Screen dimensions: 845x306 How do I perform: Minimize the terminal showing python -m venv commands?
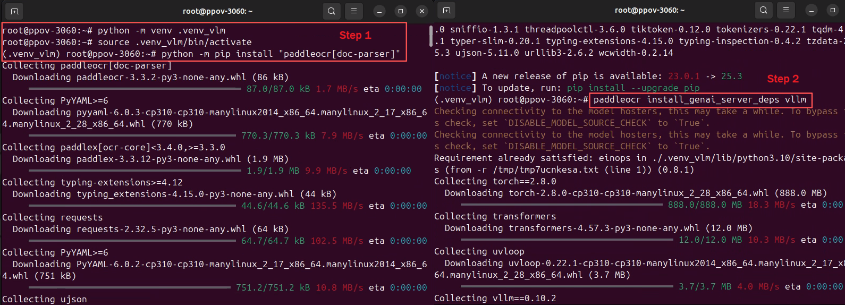[379, 11]
